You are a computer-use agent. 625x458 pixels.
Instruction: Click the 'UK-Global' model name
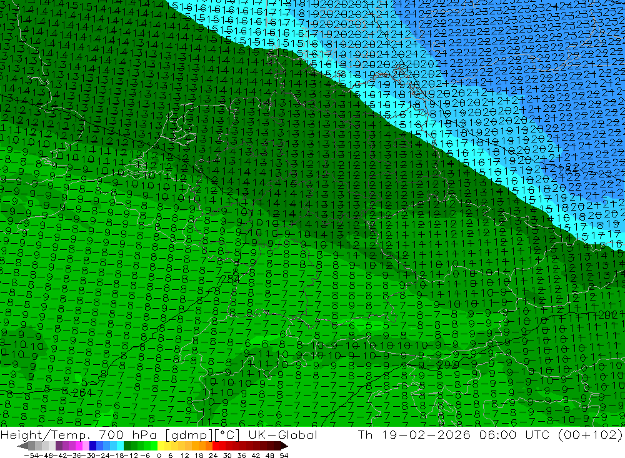pyautogui.click(x=283, y=435)
